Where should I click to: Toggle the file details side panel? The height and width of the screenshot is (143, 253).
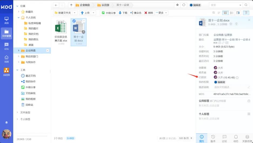tap(246, 13)
